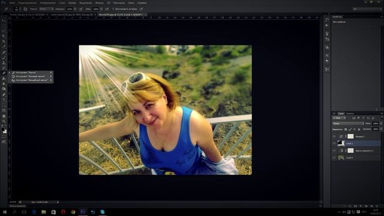Screen dimensions: 384x216
Task: Toggle the Brush panel from options bar
Action: point(25,9)
